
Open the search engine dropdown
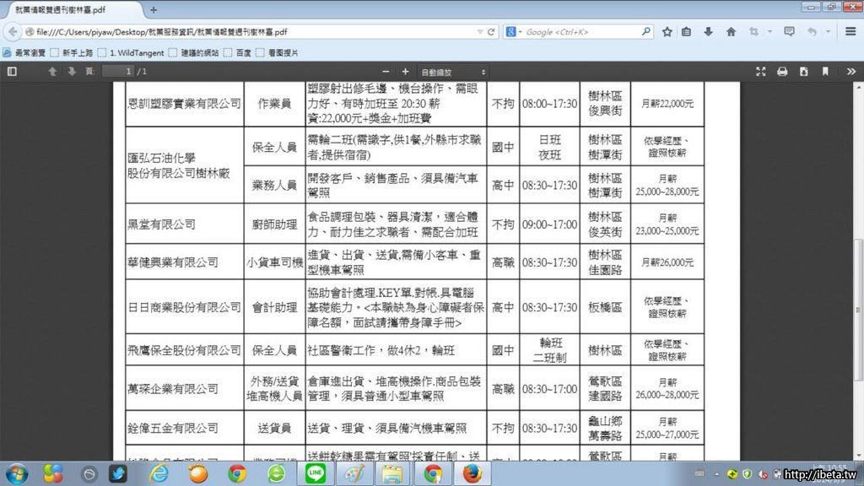pos(514,32)
